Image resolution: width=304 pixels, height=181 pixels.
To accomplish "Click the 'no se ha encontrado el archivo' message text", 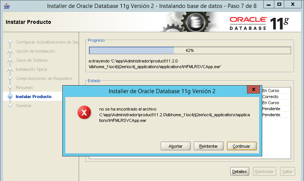I will pos(128,109).
